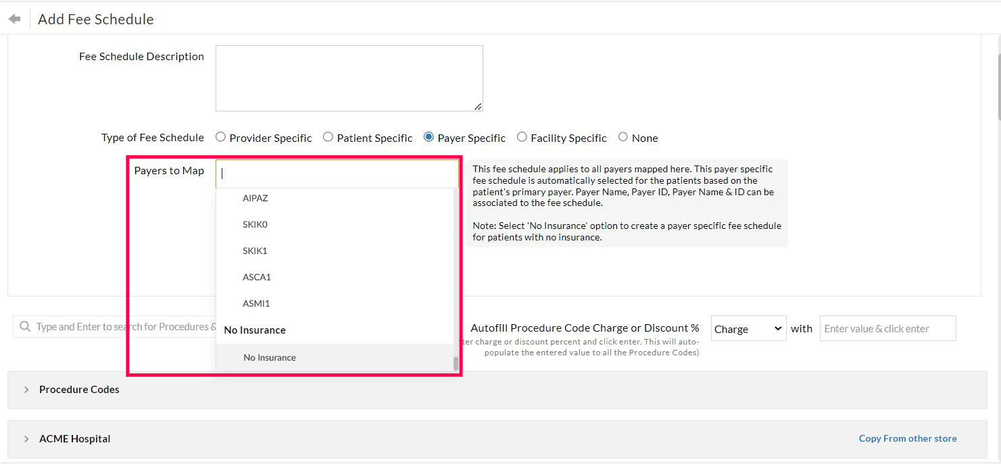
Task: Open the Charge dropdown
Action: pos(748,329)
